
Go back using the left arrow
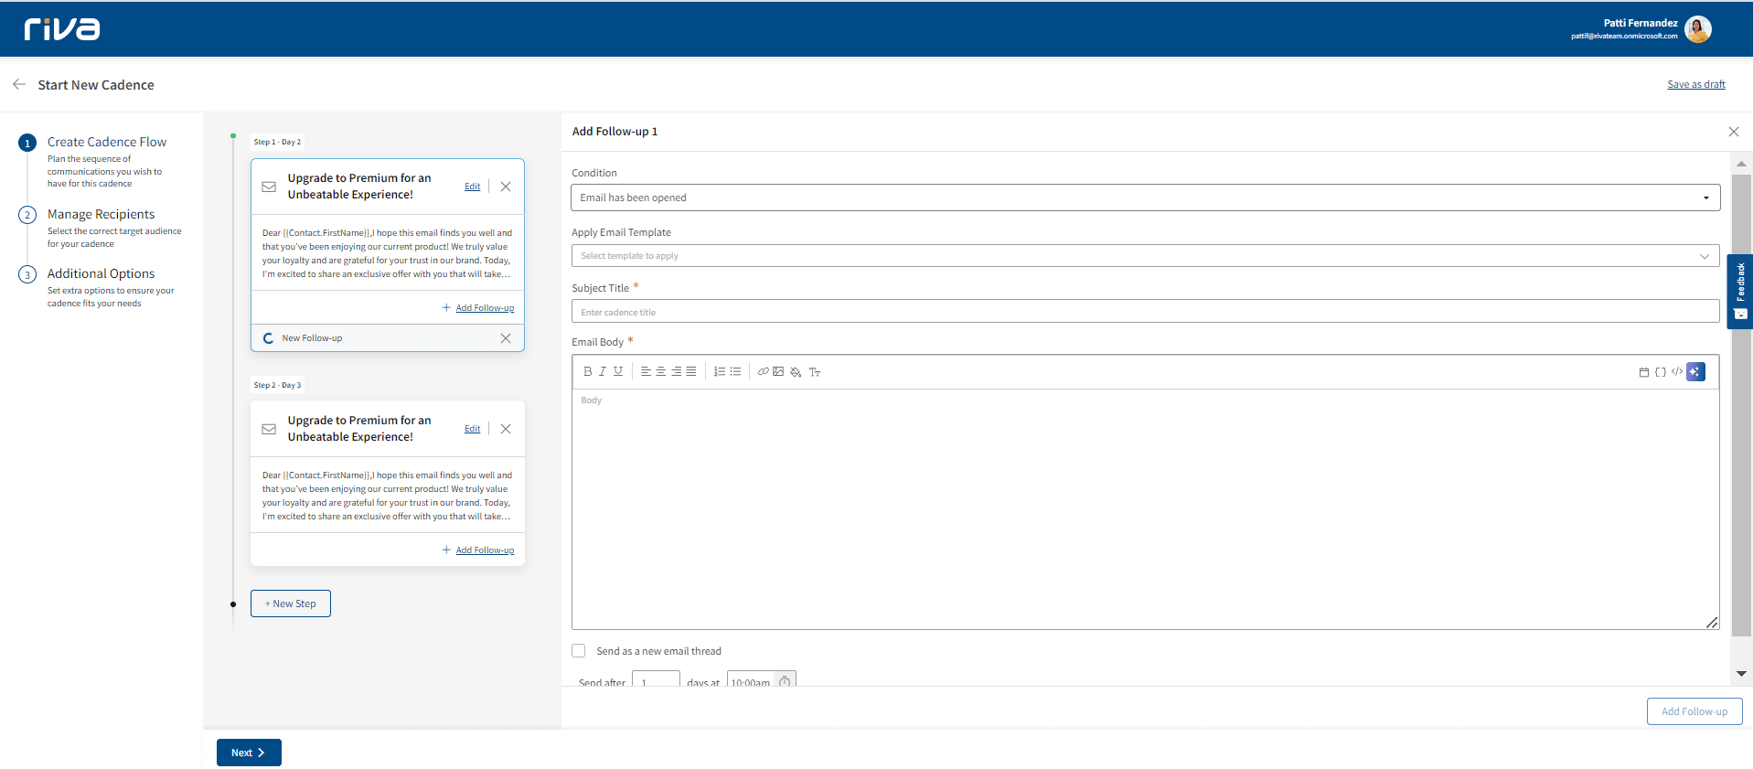pos(19,84)
